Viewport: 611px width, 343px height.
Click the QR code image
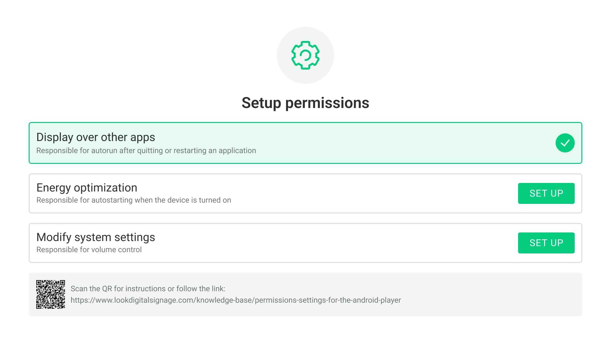click(51, 294)
